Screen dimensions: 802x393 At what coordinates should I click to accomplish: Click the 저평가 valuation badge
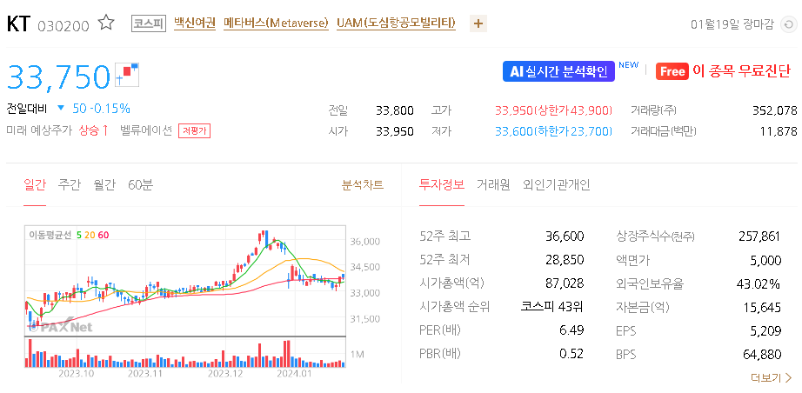194,130
